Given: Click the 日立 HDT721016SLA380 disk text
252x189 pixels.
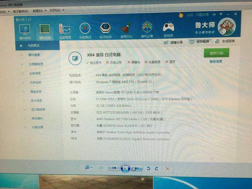Looking at the screenshot, I should pos(129,113).
